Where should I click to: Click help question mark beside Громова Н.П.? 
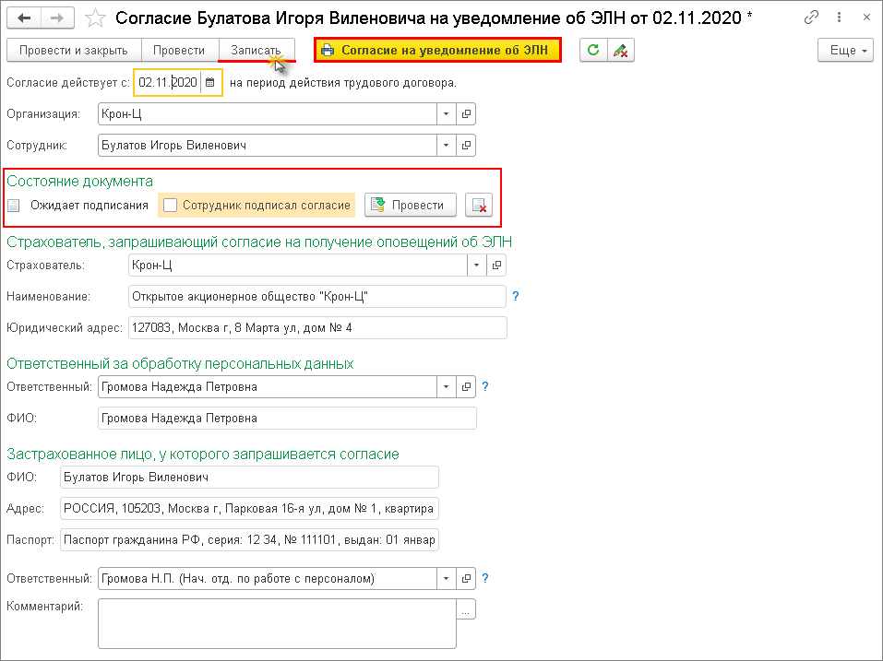[x=484, y=578]
